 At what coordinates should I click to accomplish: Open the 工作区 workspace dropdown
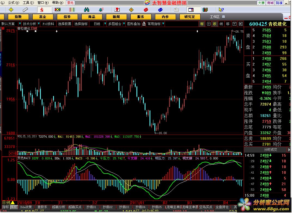pos(223,17)
